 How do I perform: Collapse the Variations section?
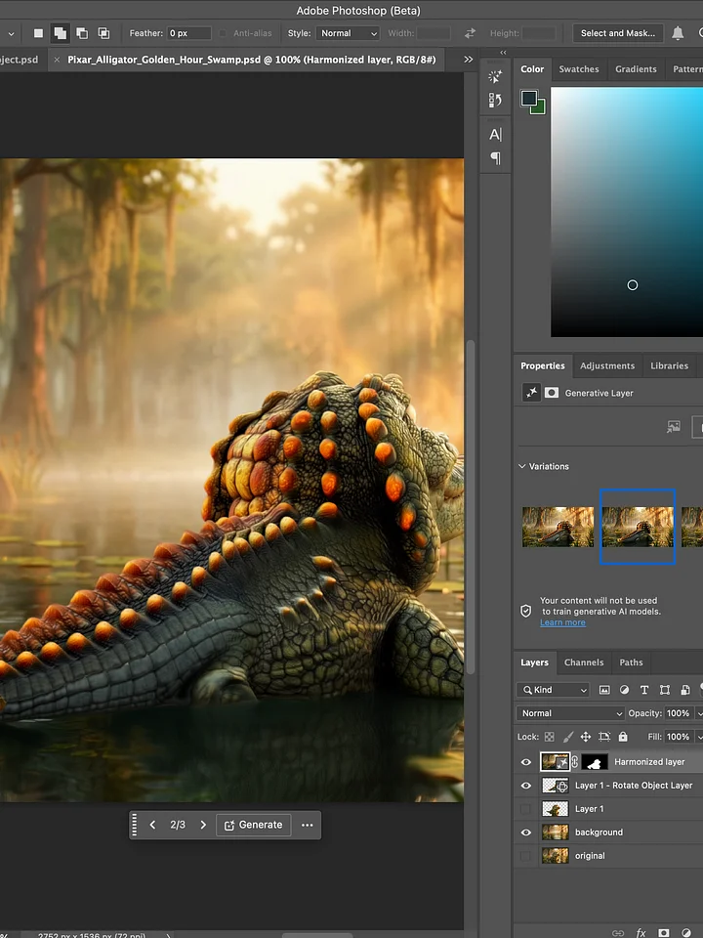[521, 466]
